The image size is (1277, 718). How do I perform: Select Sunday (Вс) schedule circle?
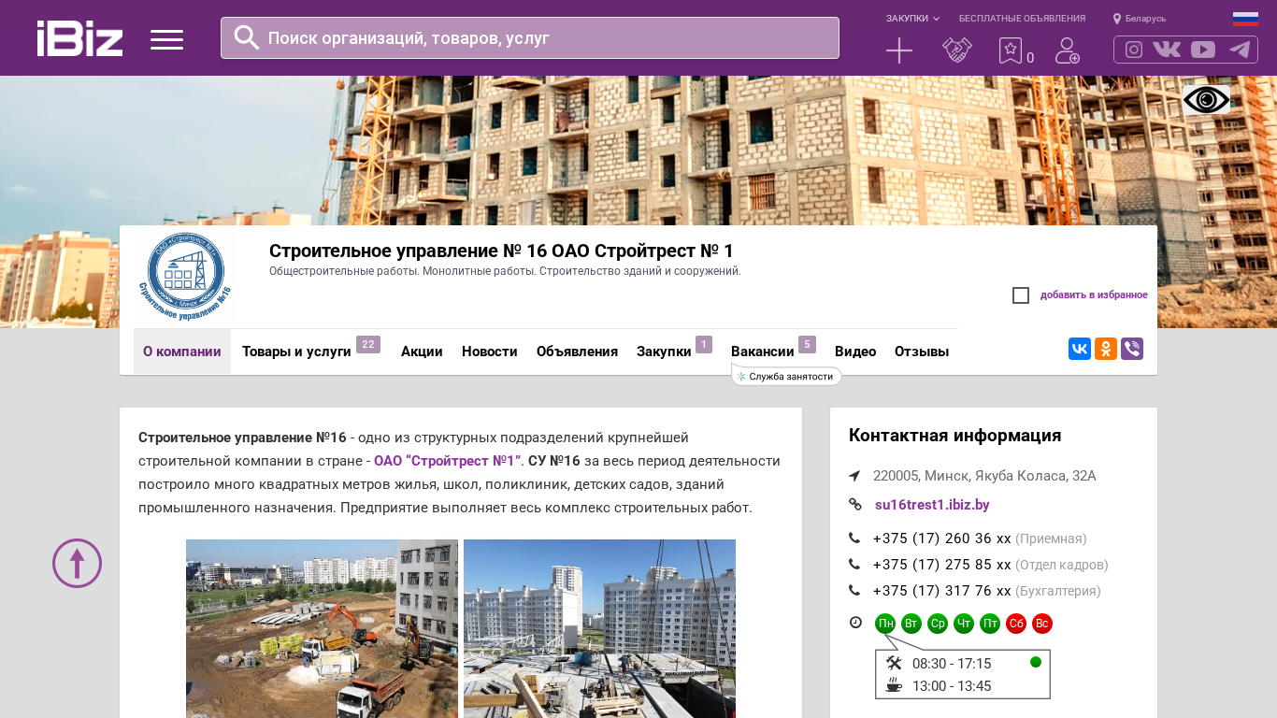pyautogui.click(x=1042, y=624)
